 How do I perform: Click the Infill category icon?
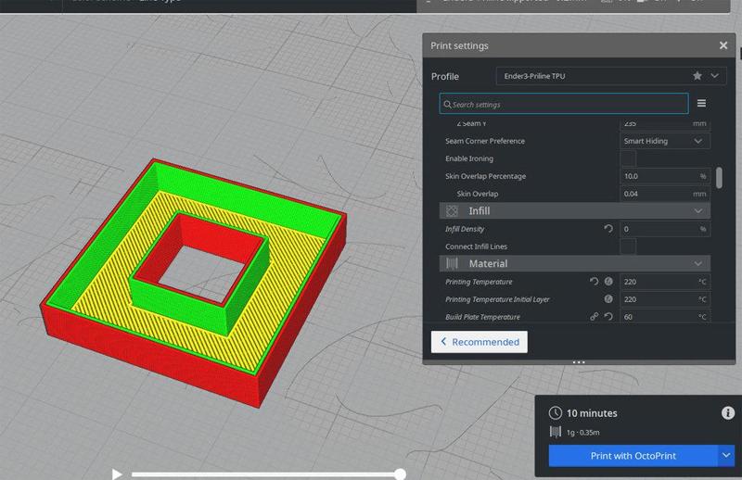click(452, 211)
